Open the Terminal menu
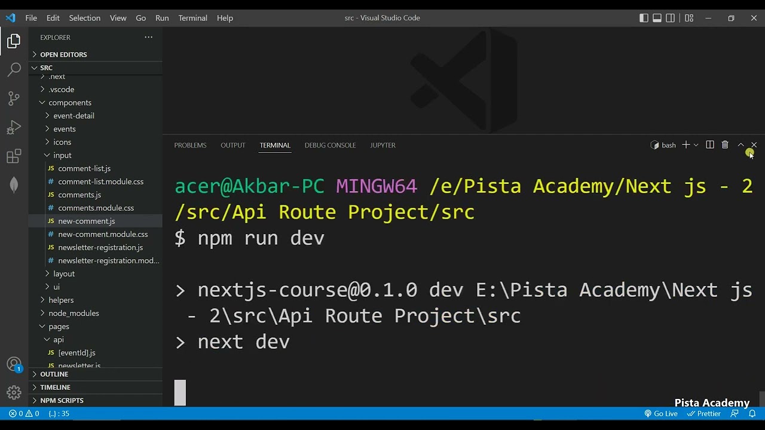The height and width of the screenshot is (430, 765). [192, 18]
